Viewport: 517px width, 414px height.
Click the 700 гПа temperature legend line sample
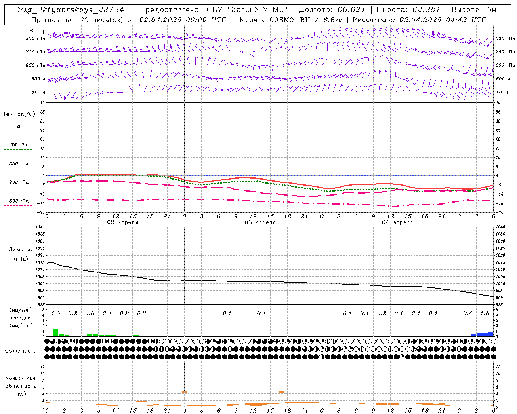pyautogui.click(x=19, y=187)
